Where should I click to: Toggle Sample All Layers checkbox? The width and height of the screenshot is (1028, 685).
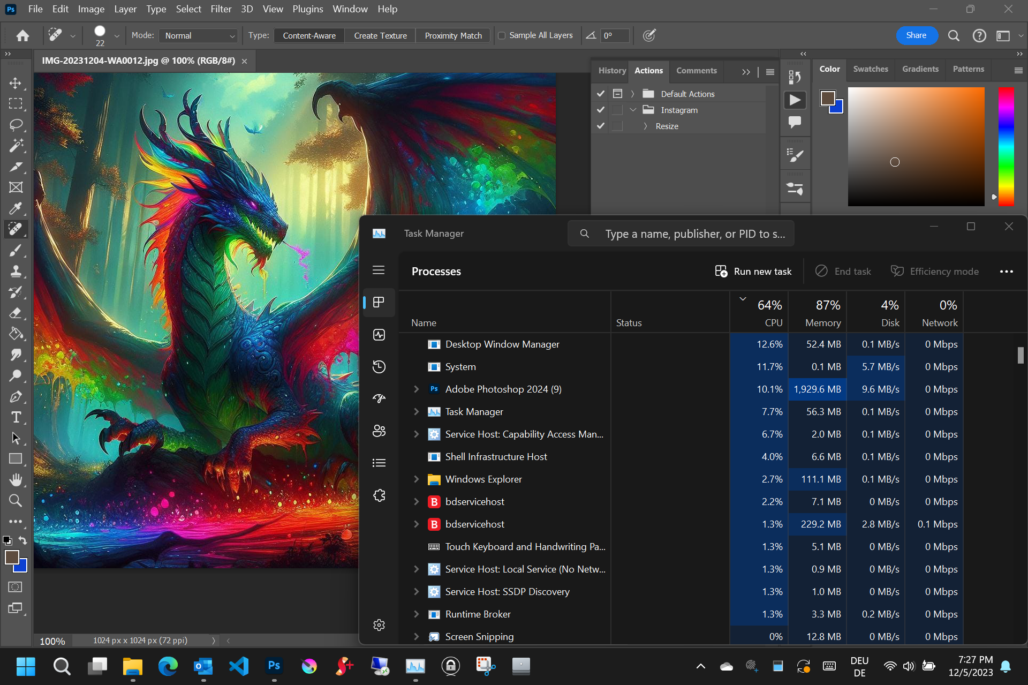click(x=502, y=35)
